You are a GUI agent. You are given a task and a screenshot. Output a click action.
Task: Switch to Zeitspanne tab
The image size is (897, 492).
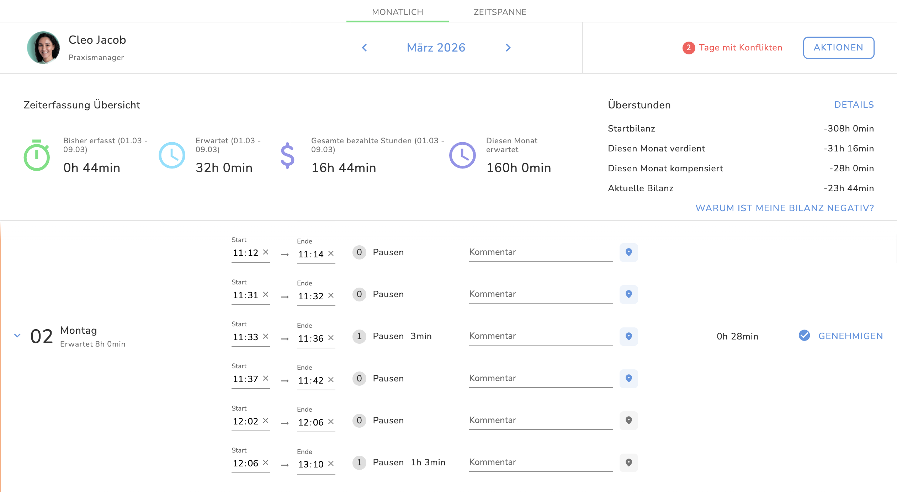(x=500, y=12)
